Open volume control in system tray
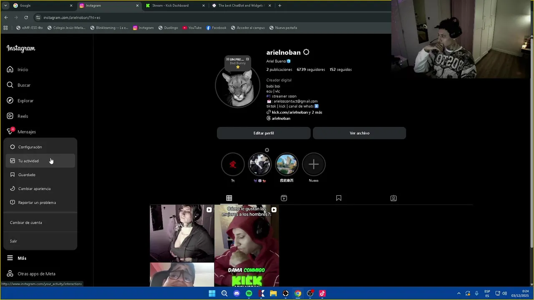The width and height of the screenshot is (534, 300). (504, 293)
